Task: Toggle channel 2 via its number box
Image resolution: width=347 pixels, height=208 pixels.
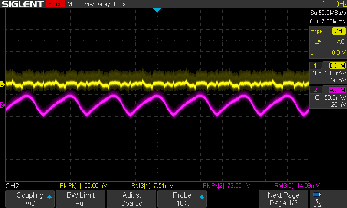Action: tap(315, 90)
